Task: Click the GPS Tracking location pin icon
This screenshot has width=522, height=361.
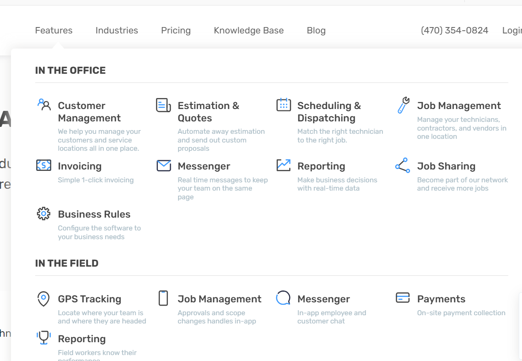Action: pos(43,299)
